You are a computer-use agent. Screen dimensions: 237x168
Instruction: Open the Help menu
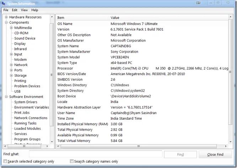pyautogui.click(x=34, y=10)
